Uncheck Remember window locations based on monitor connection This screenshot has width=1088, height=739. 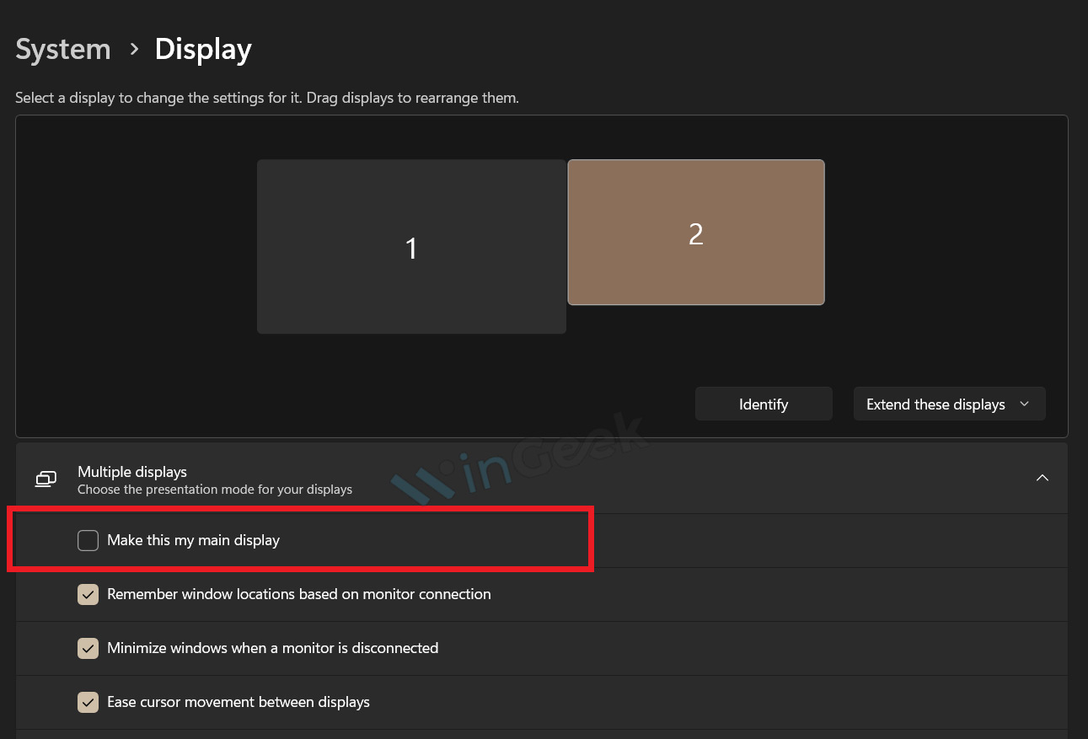[x=88, y=594]
